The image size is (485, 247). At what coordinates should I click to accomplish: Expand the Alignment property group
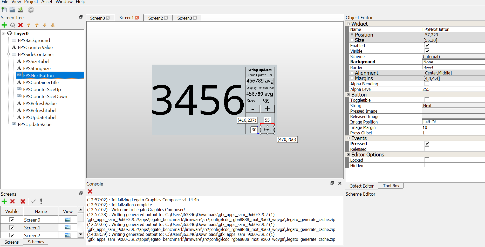coord(352,73)
